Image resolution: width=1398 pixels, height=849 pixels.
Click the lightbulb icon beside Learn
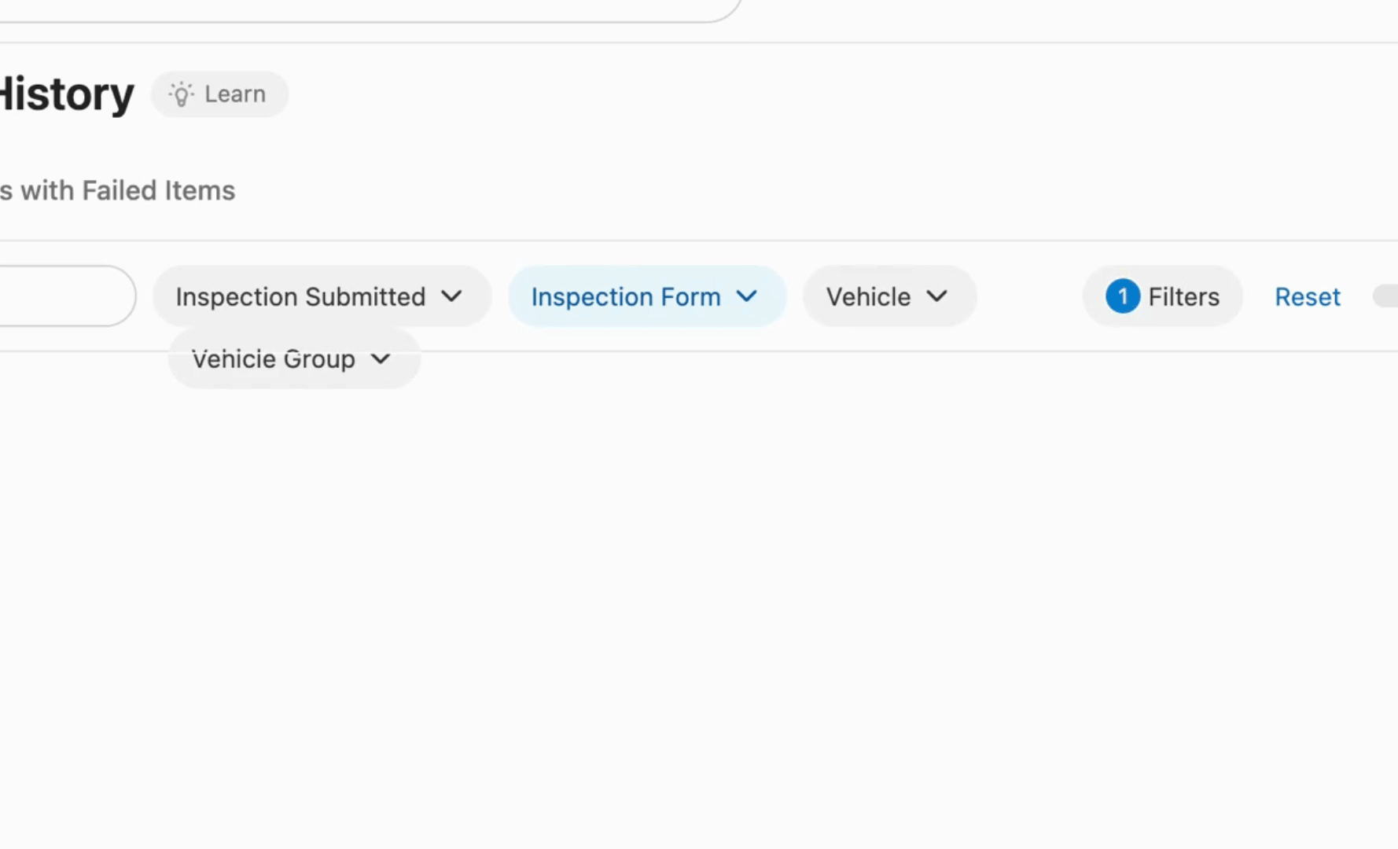[x=182, y=94]
